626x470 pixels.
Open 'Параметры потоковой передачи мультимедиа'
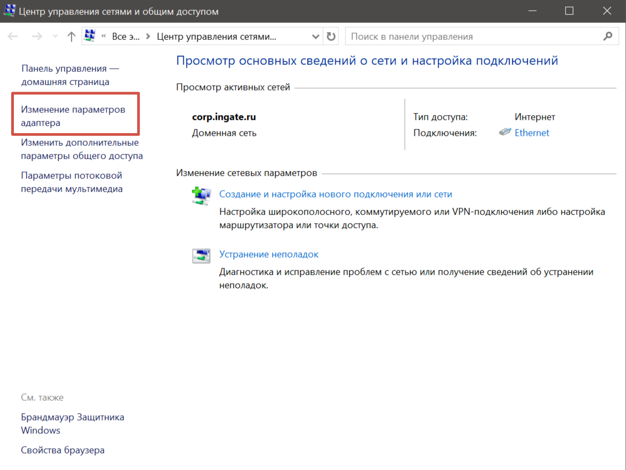71,182
